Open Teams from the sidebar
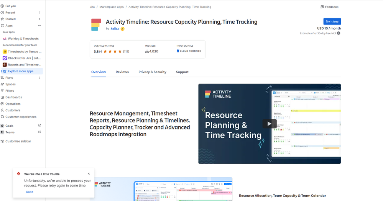This screenshot has width=383, height=201. pyautogui.click(x=10, y=132)
